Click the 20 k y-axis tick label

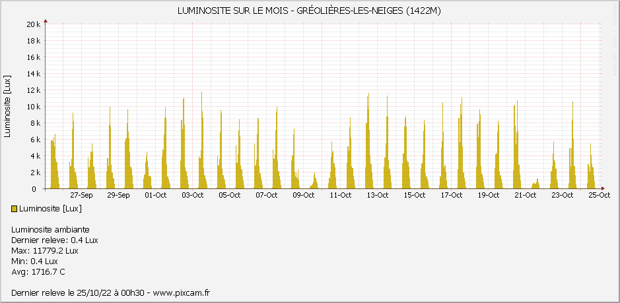pyautogui.click(x=34, y=24)
